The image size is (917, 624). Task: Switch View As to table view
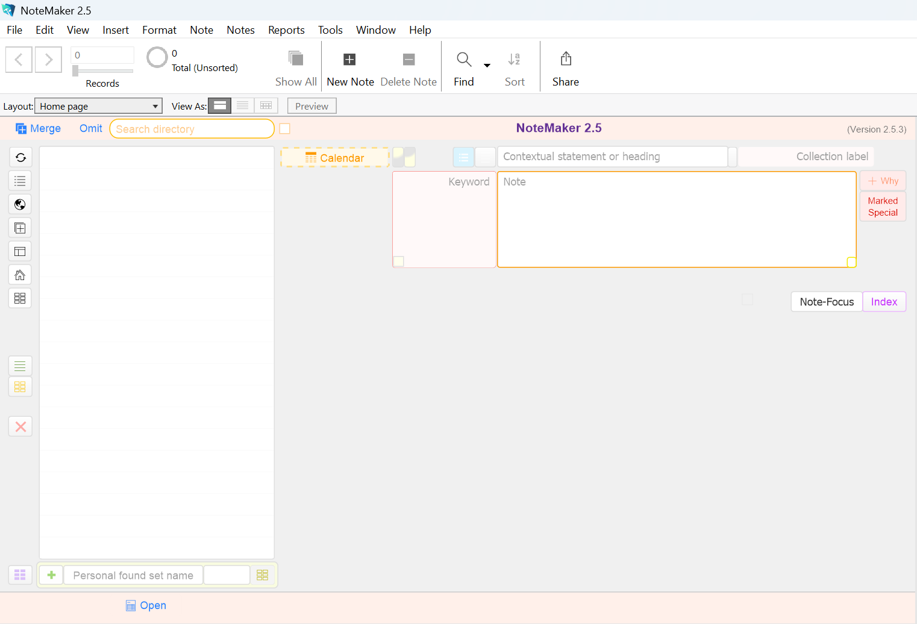266,106
